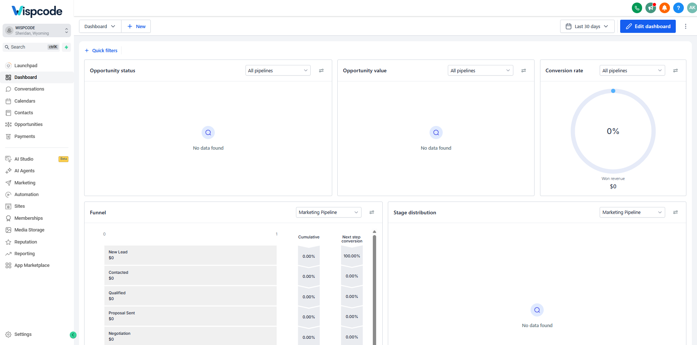Click the Edit dashboard button
This screenshot has height=345, width=697.
[648, 26]
